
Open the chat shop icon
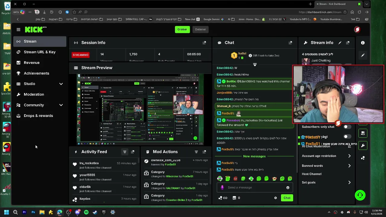234,198
